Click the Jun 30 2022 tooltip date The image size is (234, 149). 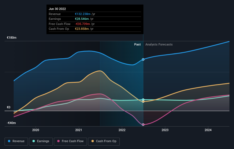click(57, 9)
